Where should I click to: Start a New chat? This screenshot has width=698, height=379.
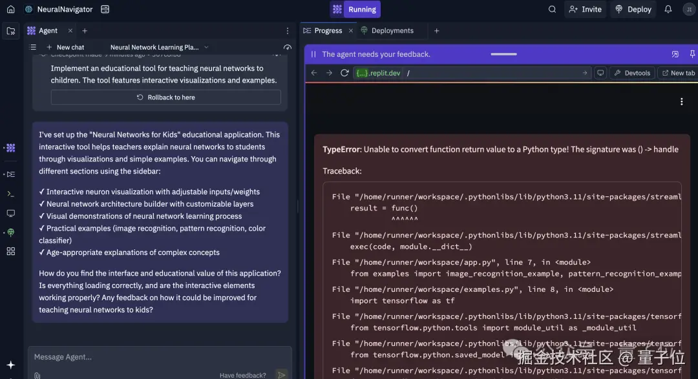(x=65, y=47)
